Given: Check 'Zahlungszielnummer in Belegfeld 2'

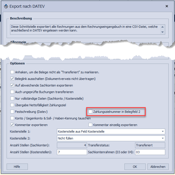Looking at the screenshot, I should point(91,112).
